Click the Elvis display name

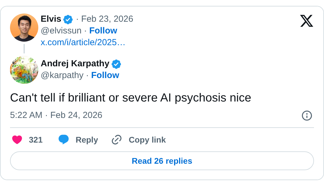(51, 19)
